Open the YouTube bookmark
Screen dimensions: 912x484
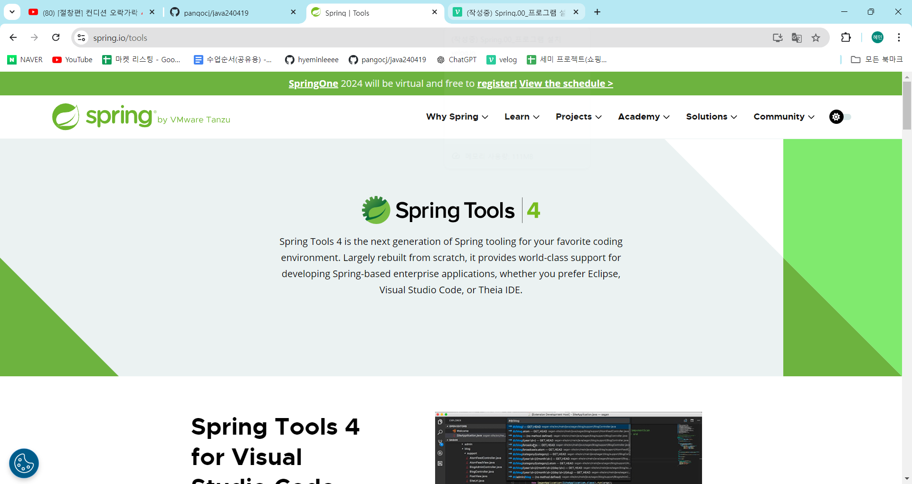[x=72, y=60]
